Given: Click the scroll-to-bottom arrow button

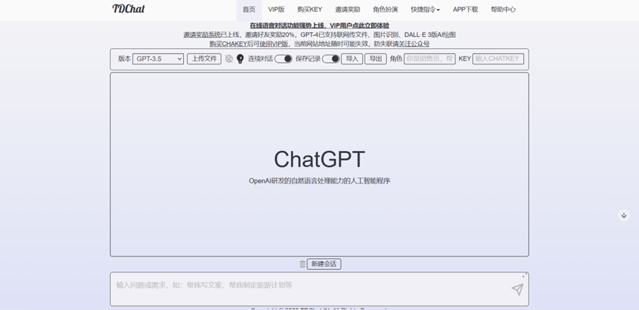Looking at the screenshot, I should pos(624,215).
